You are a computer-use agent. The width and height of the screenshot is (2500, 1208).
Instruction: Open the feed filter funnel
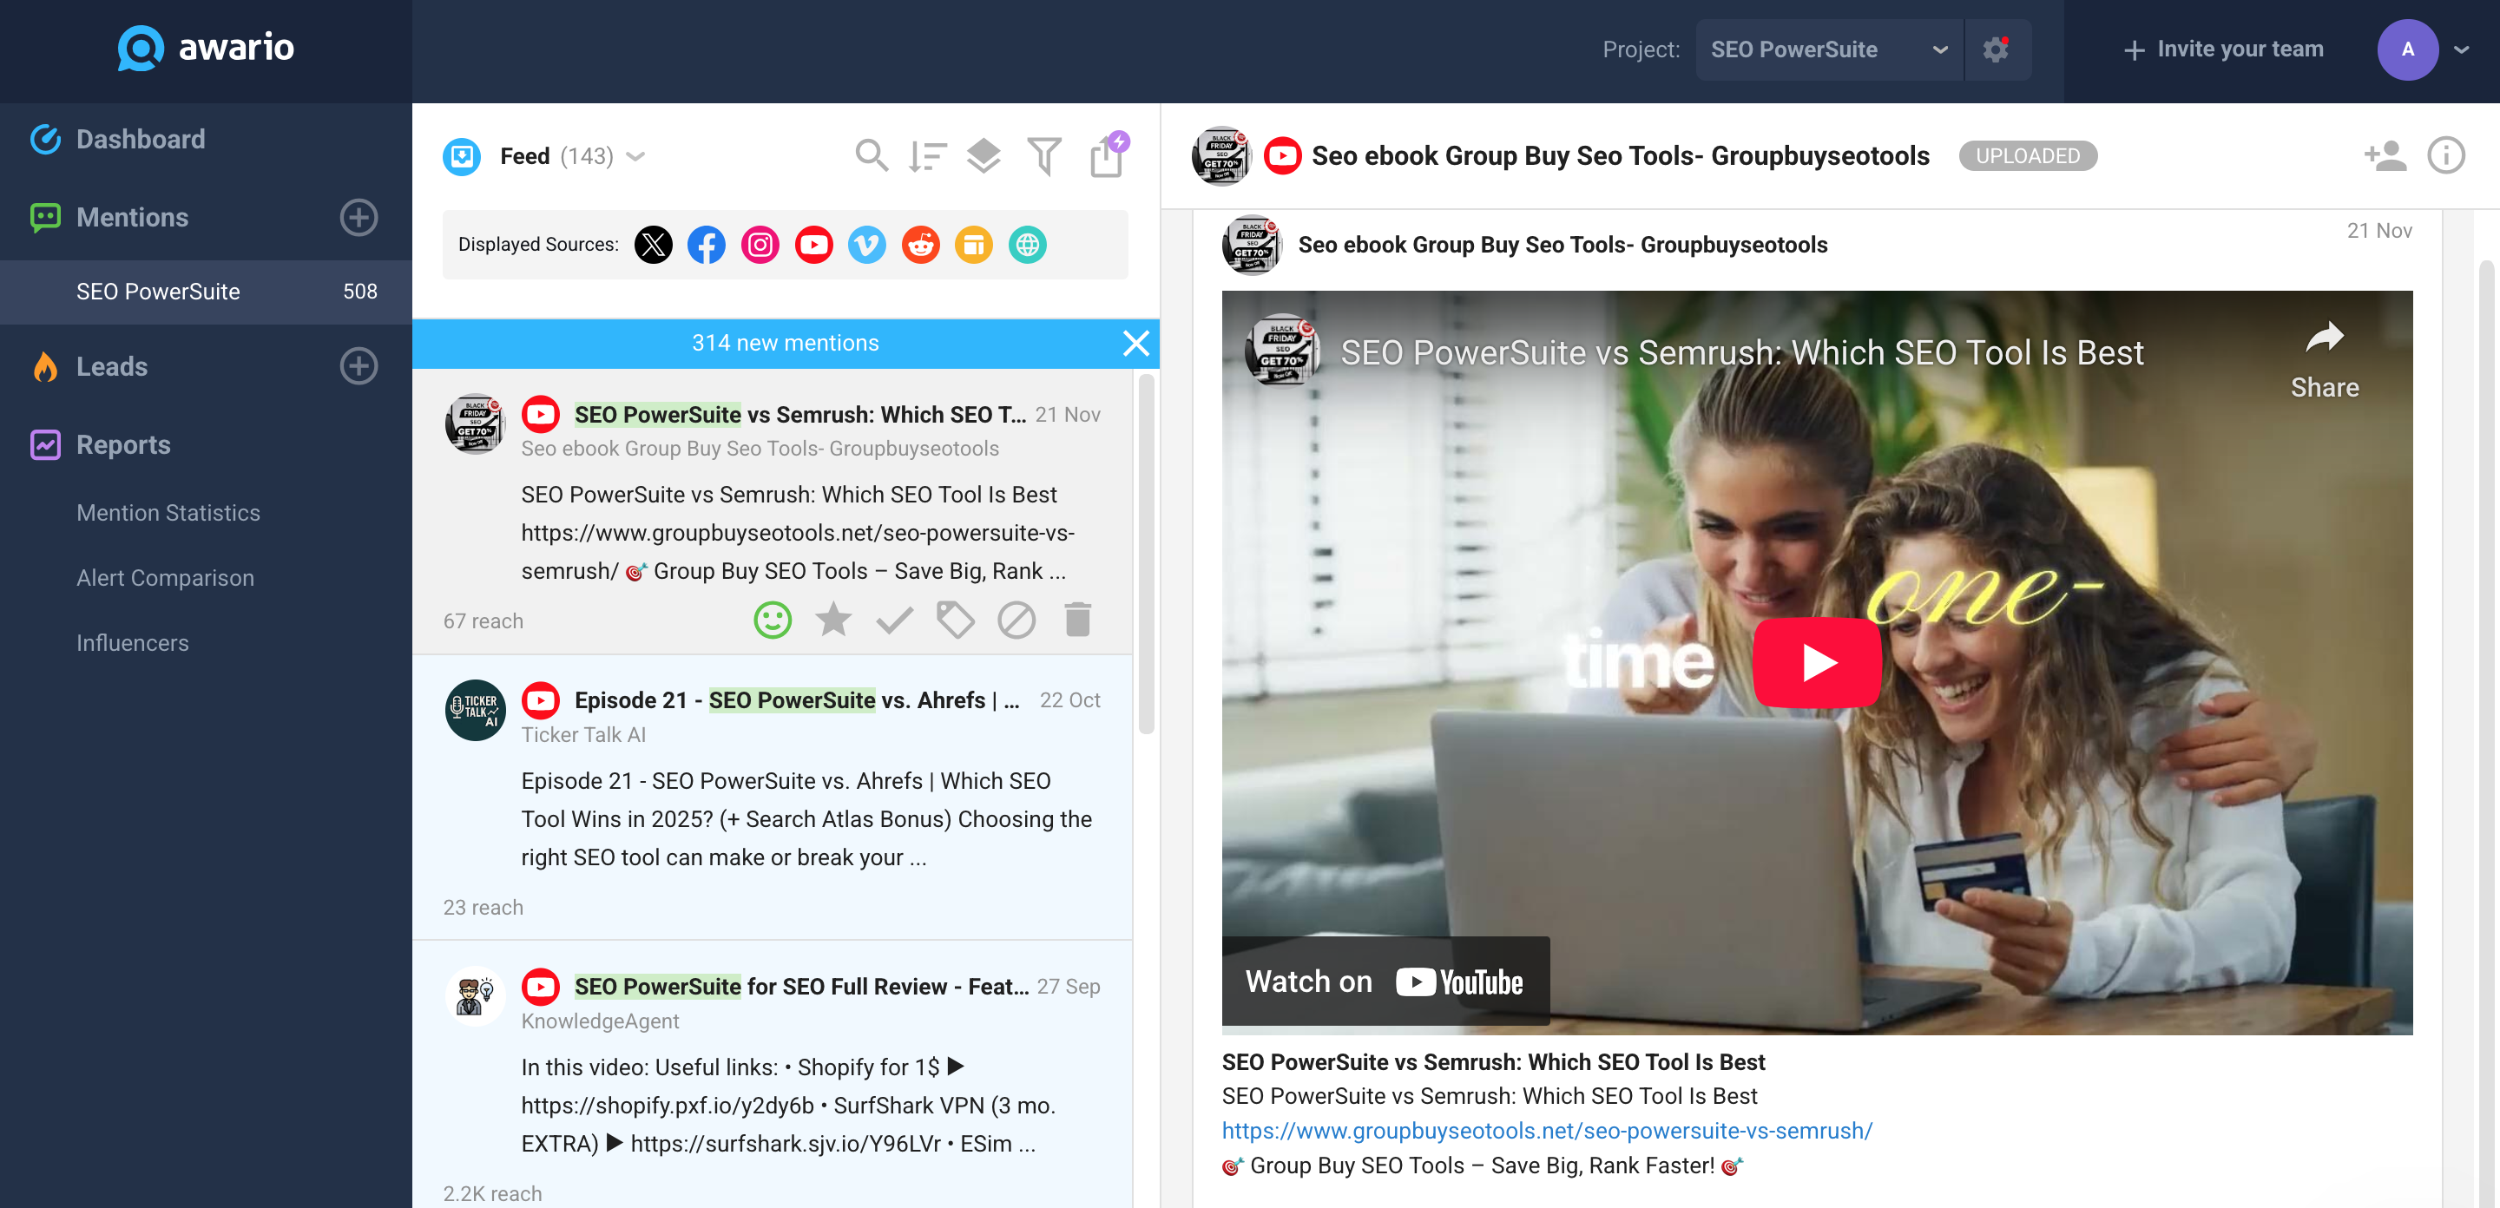[1043, 155]
